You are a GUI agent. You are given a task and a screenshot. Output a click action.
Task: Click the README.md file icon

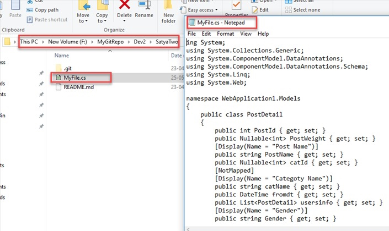click(x=58, y=87)
